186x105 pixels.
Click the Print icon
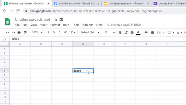click(x=19, y=32)
